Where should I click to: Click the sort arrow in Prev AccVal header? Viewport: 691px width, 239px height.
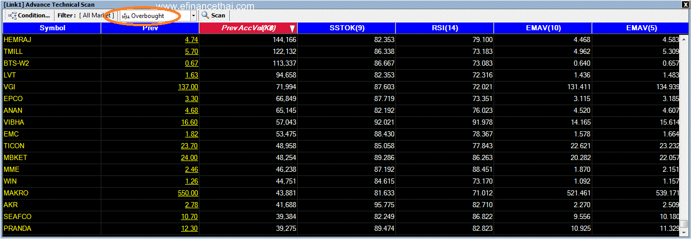coord(292,29)
